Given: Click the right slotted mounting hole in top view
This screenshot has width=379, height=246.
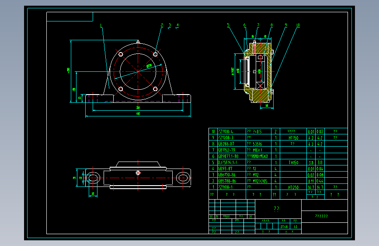Looking at the screenshot, I should (x=183, y=178).
